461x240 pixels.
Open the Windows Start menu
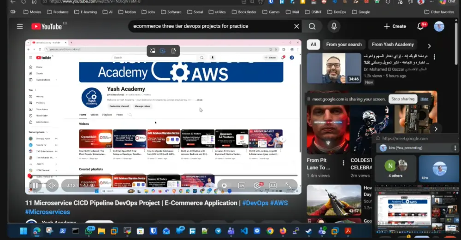(24, 231)
